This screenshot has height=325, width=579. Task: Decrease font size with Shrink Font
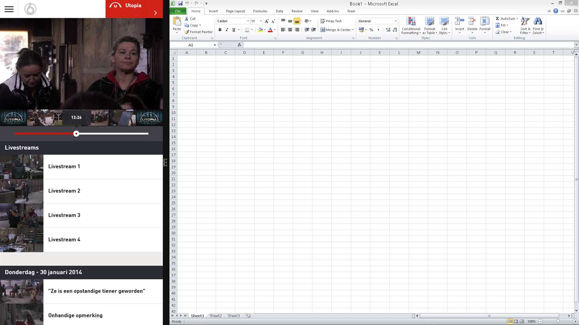pyautogui.click(x=273, y=21)
